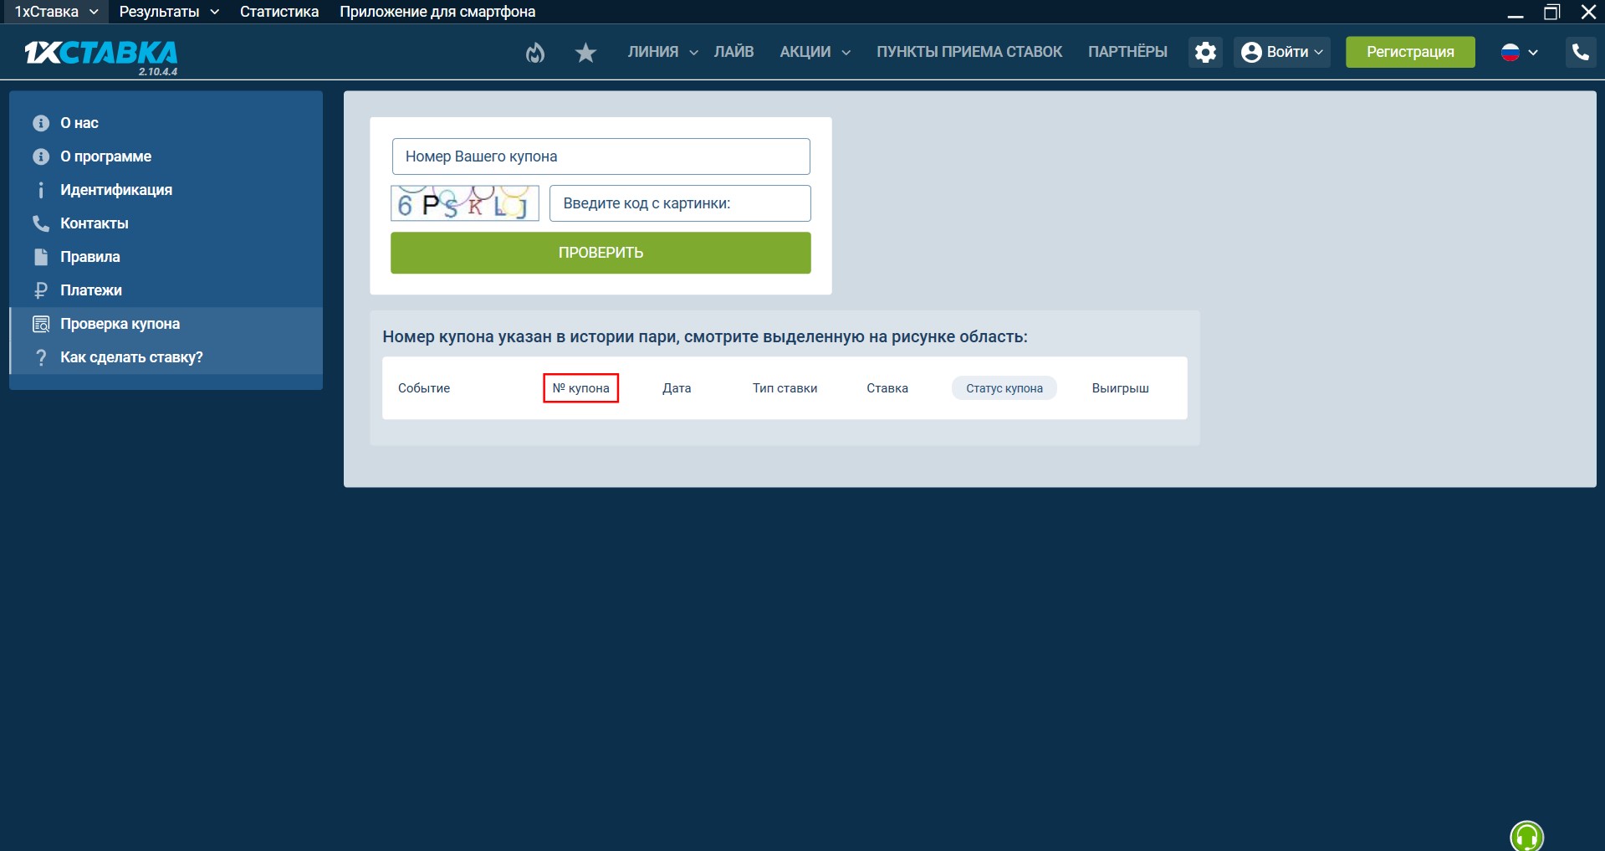1605x851 pixels.
Task: Expand language selector chevron
Action: click(x=1533, y=52)
